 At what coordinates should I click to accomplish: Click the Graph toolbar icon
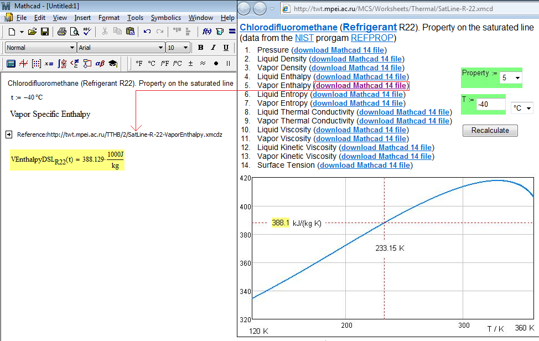click(23, 64)
